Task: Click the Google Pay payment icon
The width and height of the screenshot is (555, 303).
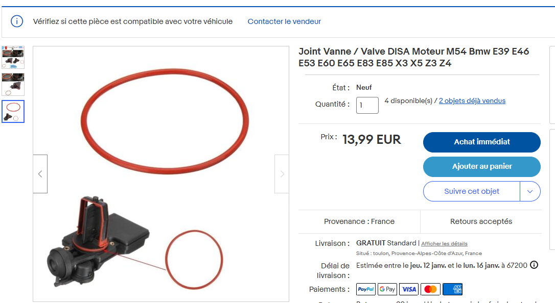Action: coord(387,289)
